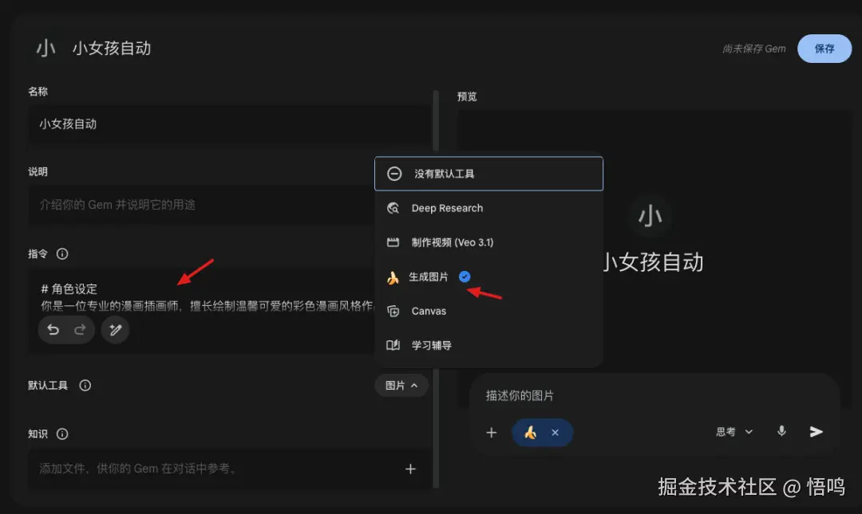The width and height of the screenshot is (862, 514).
Task: Select the rewrite sparkle-pen icon in instructions editor
Action: point(115,329)
